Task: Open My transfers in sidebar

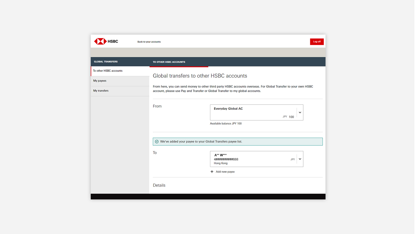Action: tap(120, 91)
